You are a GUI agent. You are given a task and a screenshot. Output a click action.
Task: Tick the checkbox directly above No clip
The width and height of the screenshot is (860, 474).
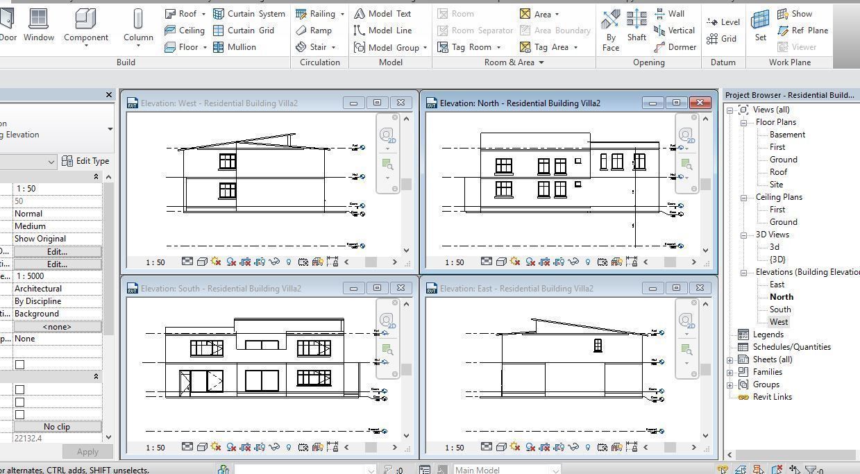[19, 414]
